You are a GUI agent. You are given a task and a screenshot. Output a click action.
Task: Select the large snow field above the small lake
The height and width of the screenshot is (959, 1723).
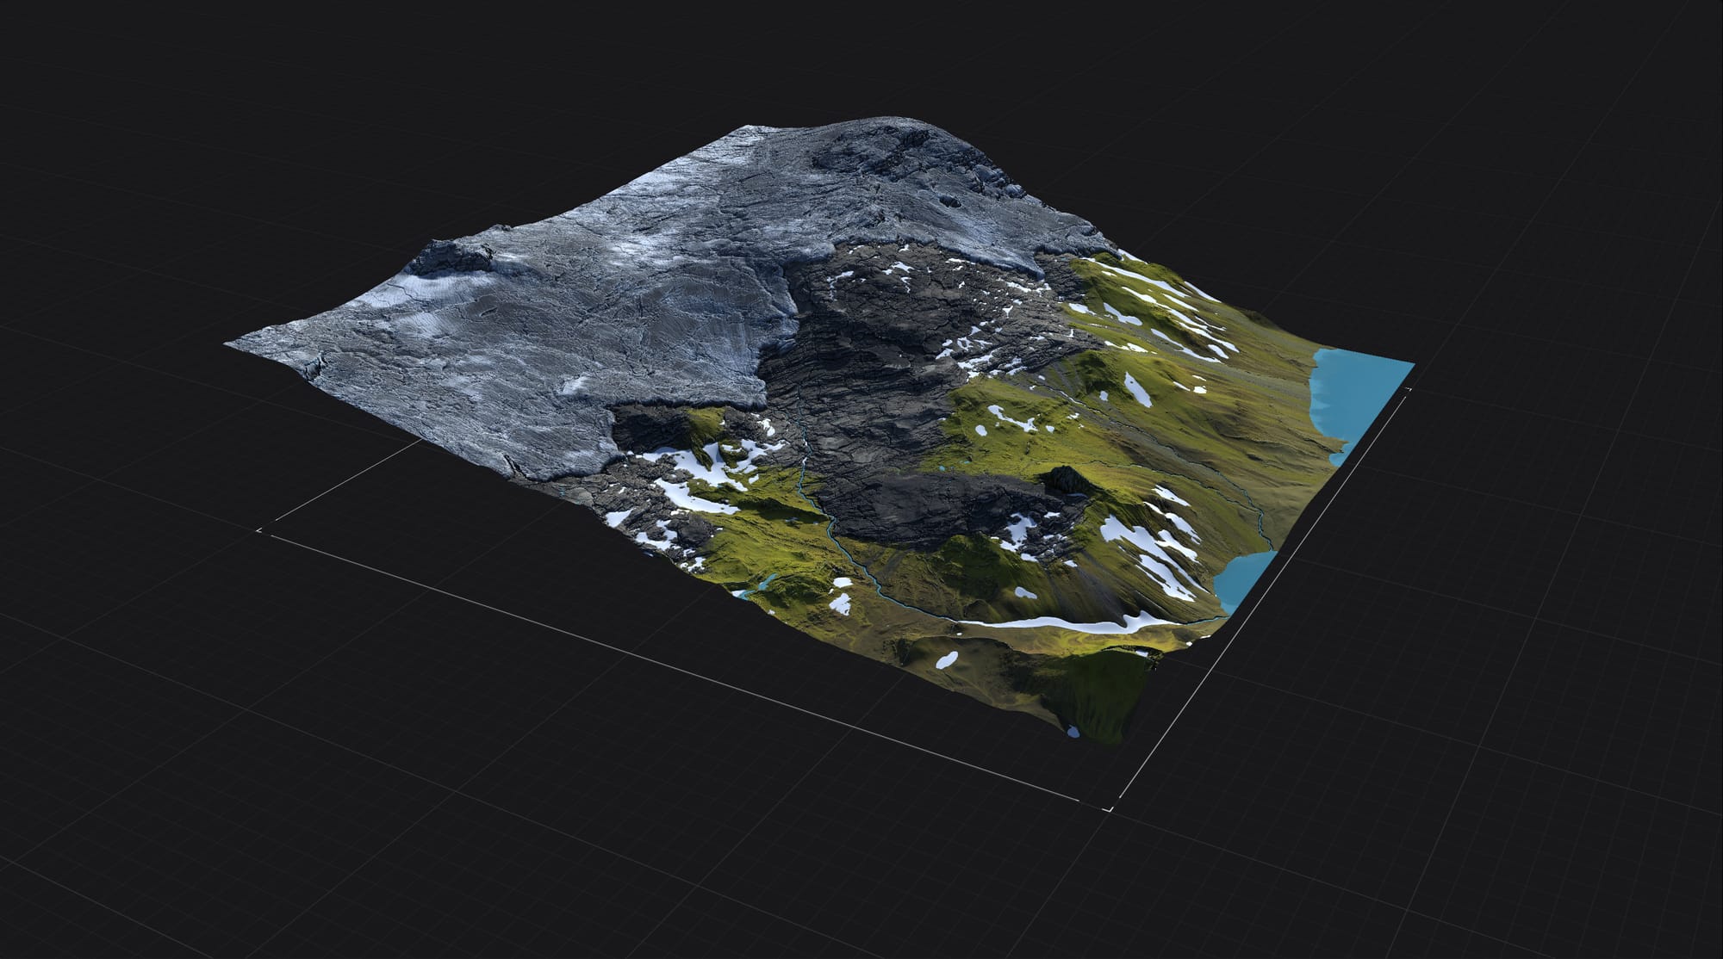pos(1154,547)
